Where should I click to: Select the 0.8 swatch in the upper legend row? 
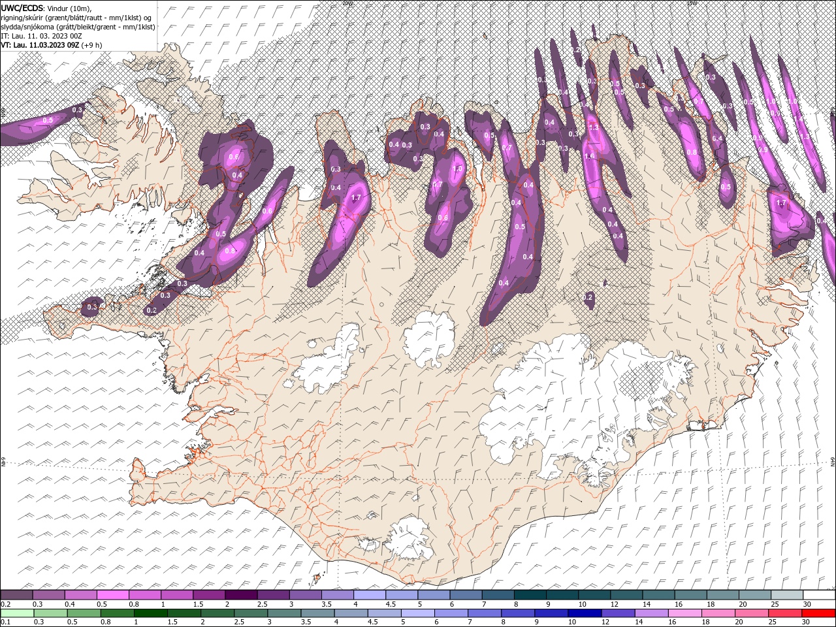point(144,594)
